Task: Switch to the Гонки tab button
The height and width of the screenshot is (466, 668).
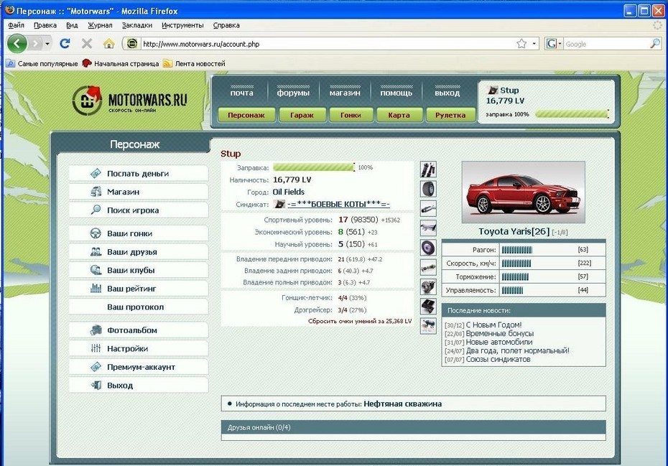Action: (351, 115)
